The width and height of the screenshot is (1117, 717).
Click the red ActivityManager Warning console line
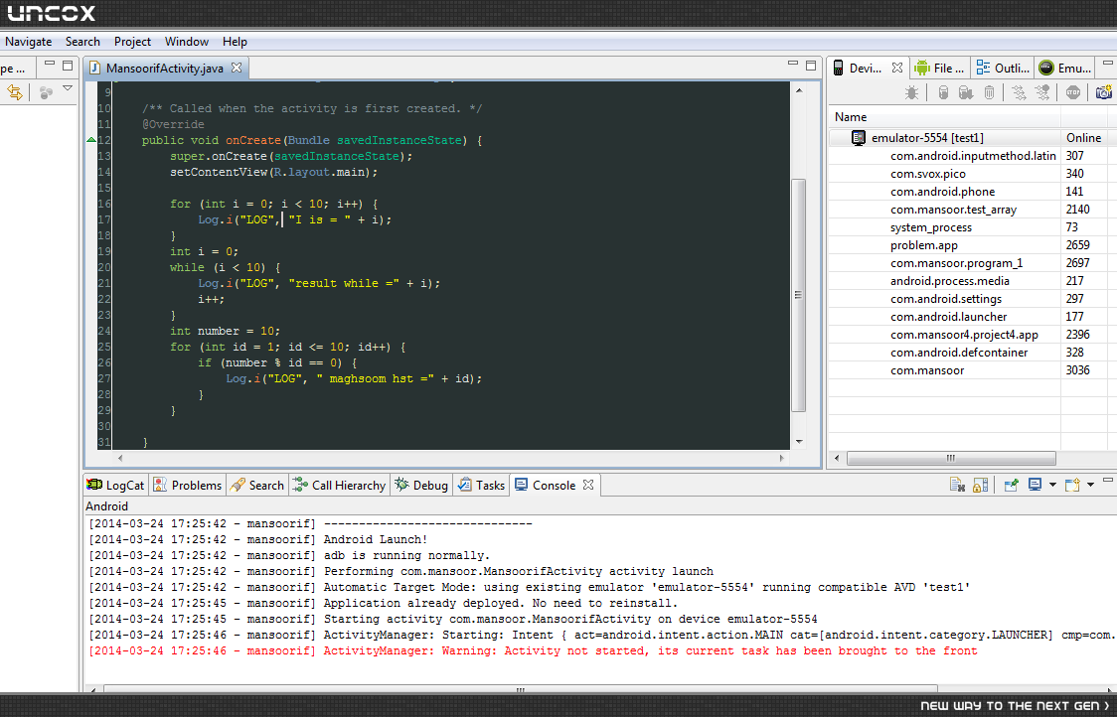click(532, 650)
